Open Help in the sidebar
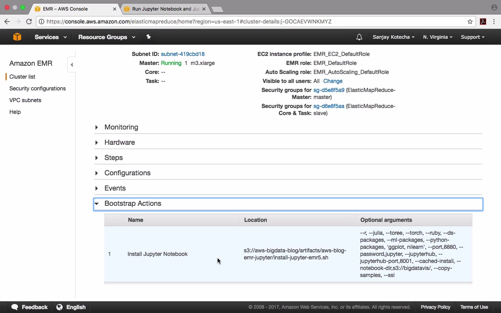The width and height of the screenshot is (501, 313). (15, 112)
